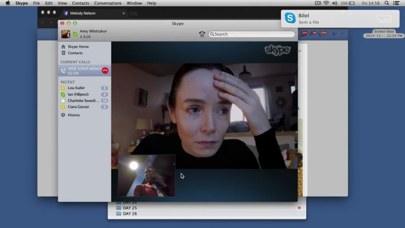Select the VICK (chief editor) current call
The height and width of the screenshot is (228, 405).
tap(85, 70)
